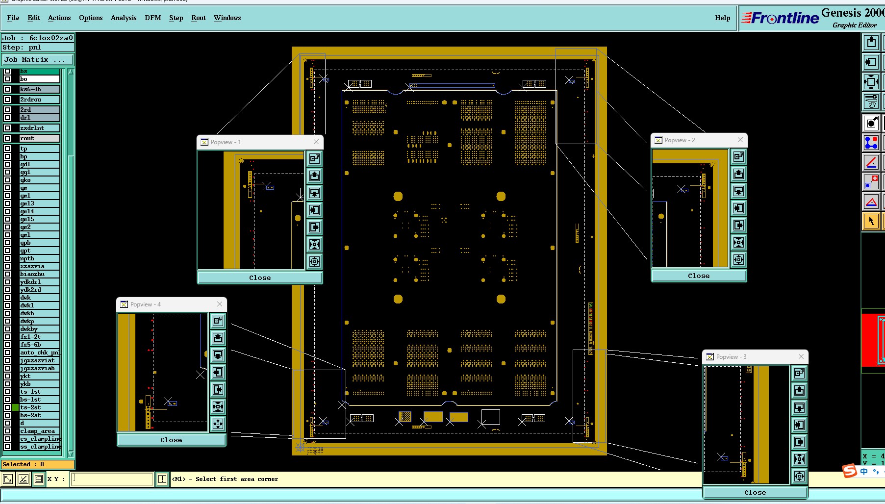Toggle the checkbox for layer ykt

(7, 376)
